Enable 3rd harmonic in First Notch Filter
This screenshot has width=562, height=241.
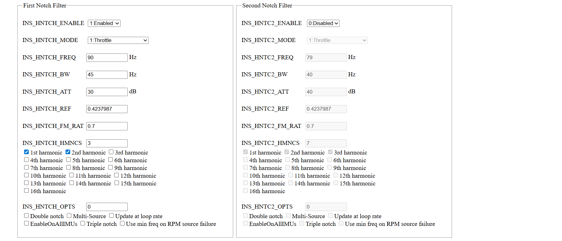click(x=111, y=152)
